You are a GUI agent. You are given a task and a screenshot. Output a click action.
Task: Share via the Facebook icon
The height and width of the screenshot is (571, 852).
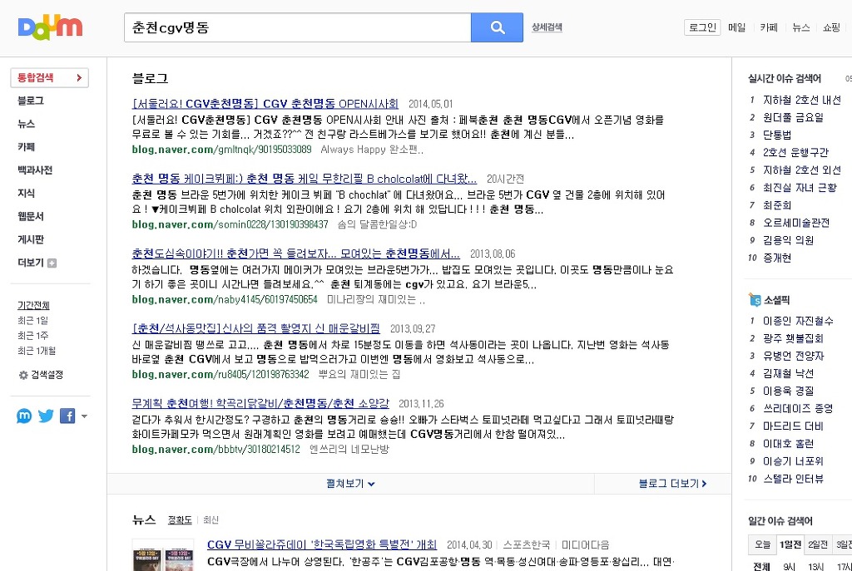click(x=67, y=416)
